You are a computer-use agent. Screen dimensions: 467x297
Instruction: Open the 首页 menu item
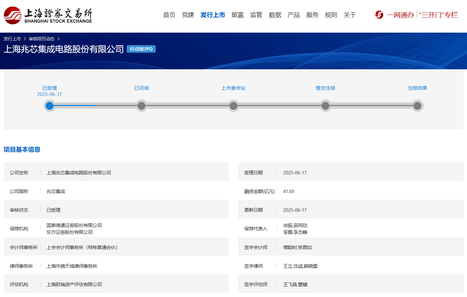pos(169,15)
